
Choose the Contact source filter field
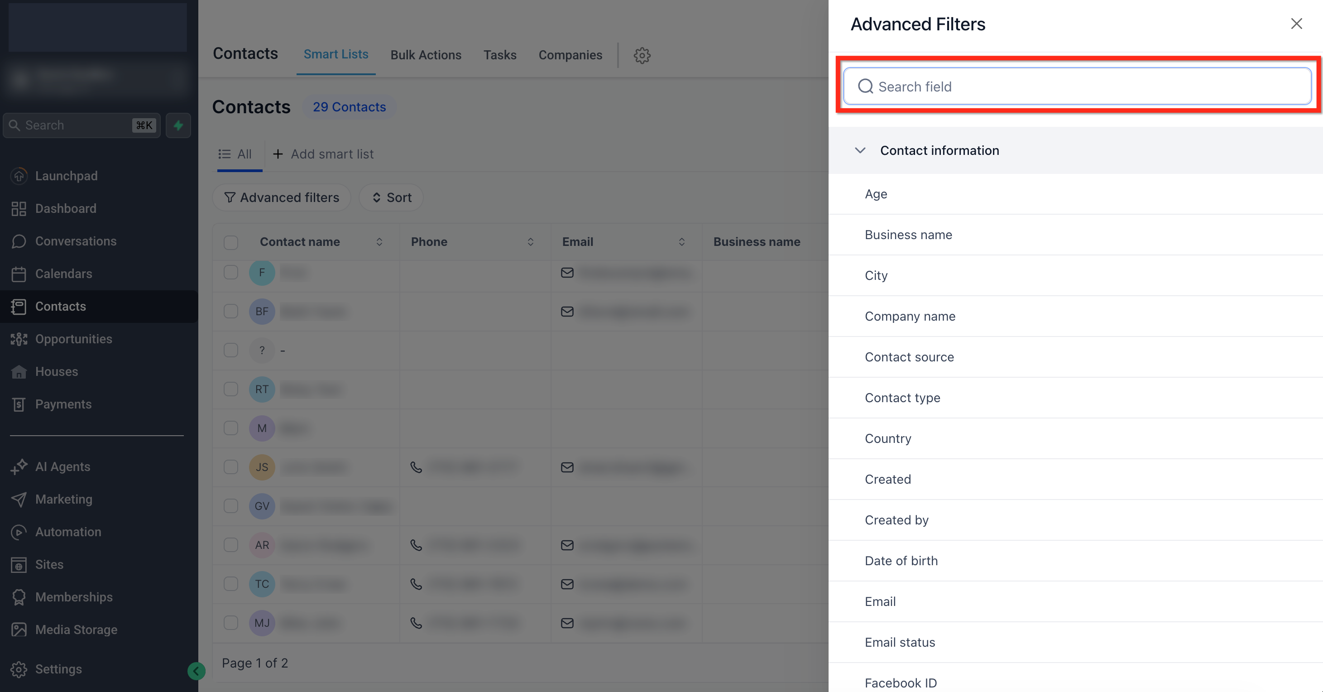(909, 357)
